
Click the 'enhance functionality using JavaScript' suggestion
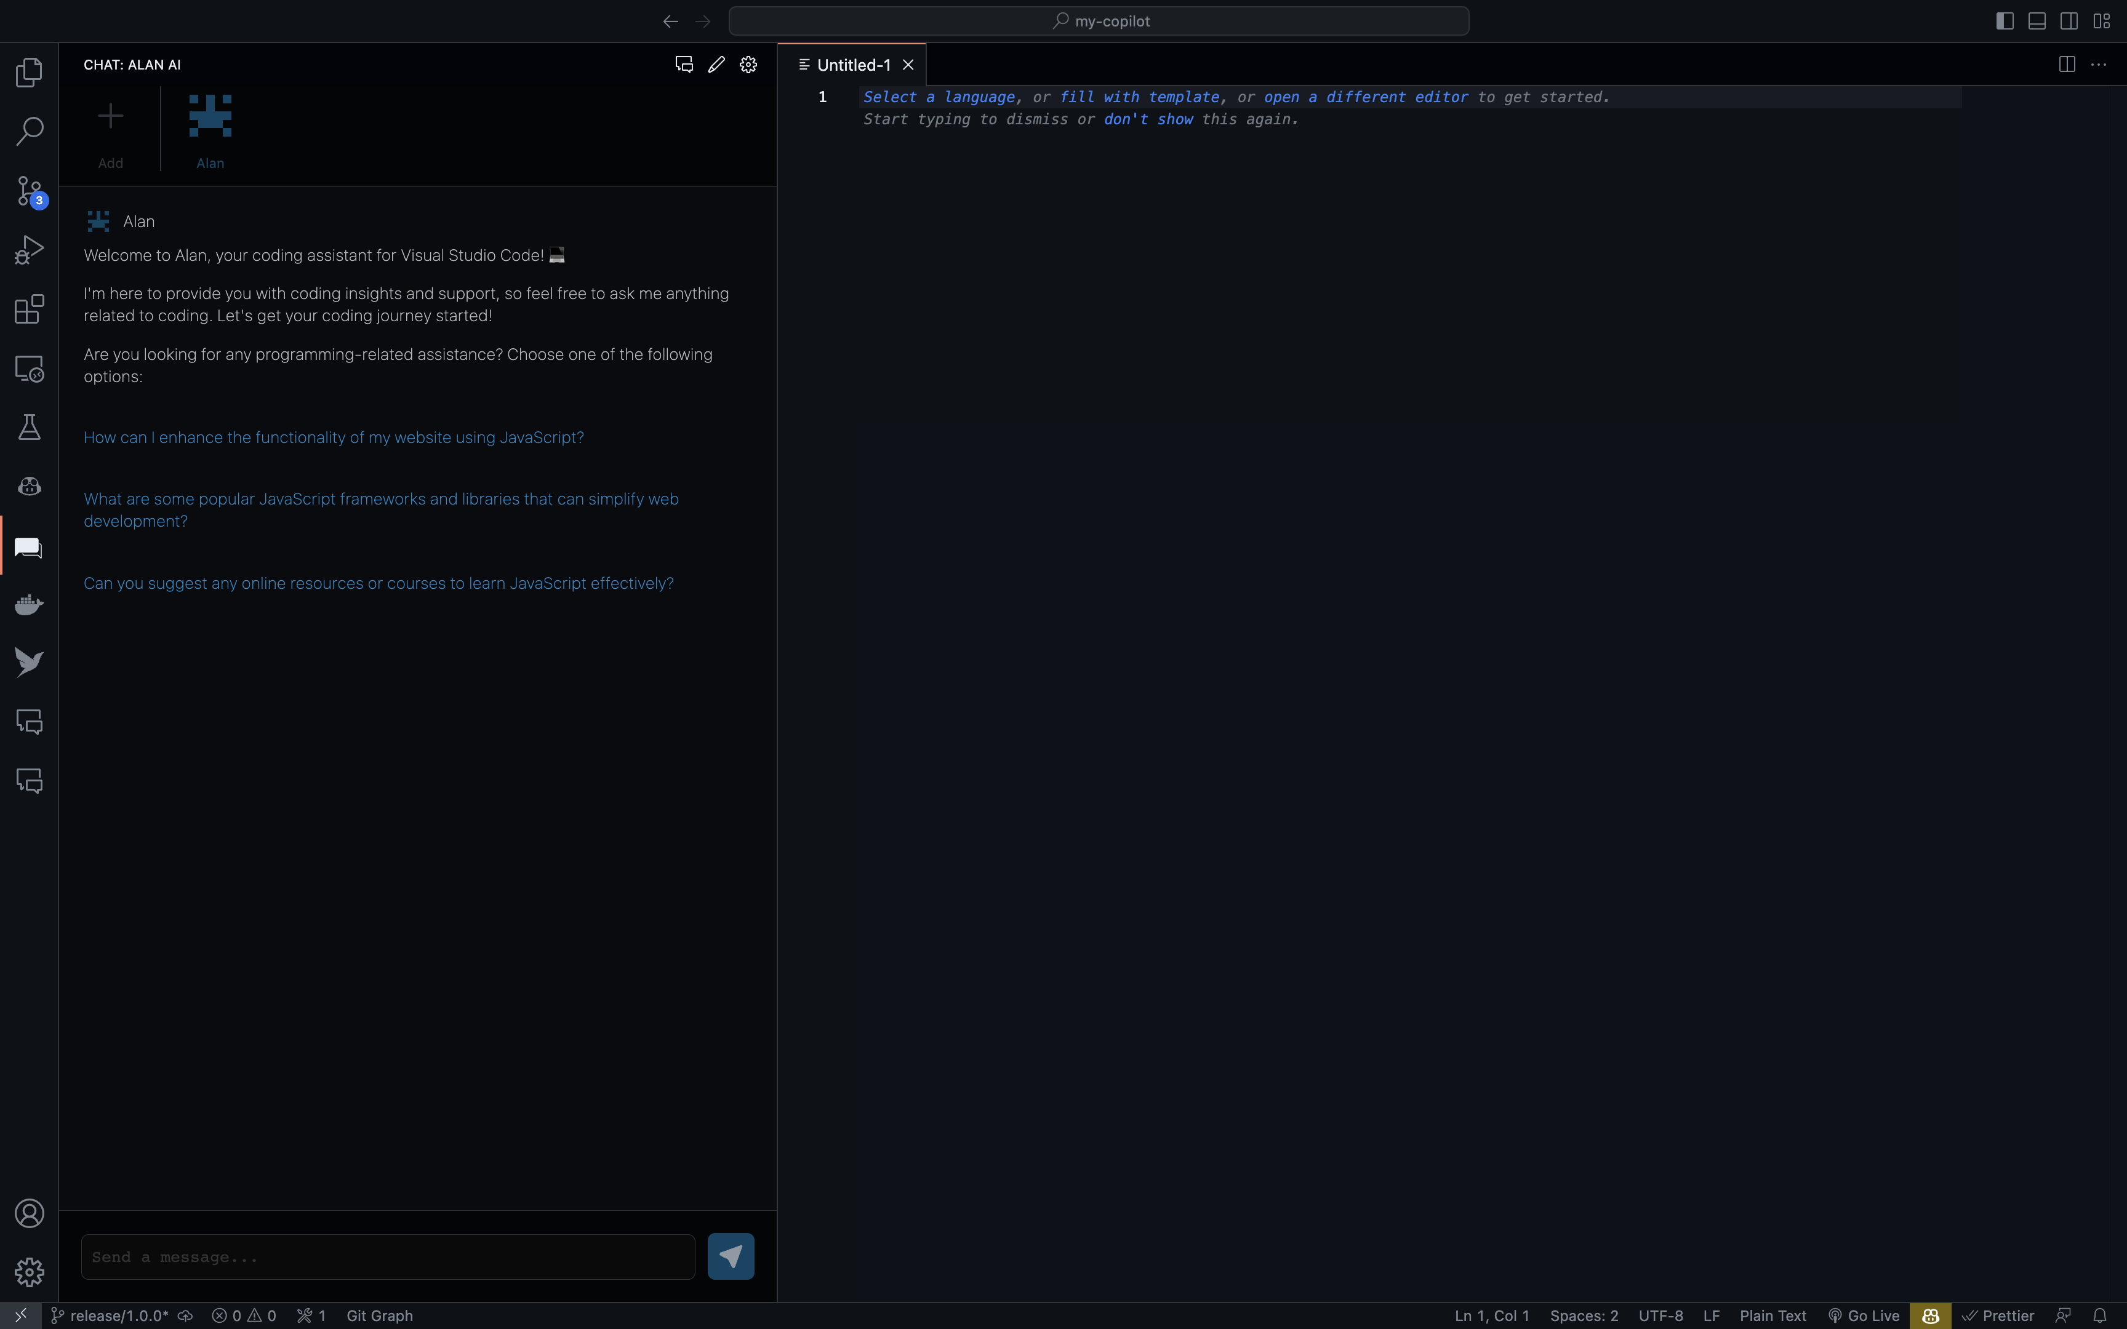[333, 437]
